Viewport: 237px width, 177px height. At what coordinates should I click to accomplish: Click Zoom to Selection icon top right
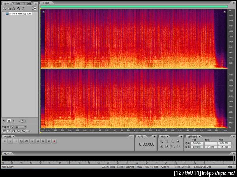[x=178, y=141]
